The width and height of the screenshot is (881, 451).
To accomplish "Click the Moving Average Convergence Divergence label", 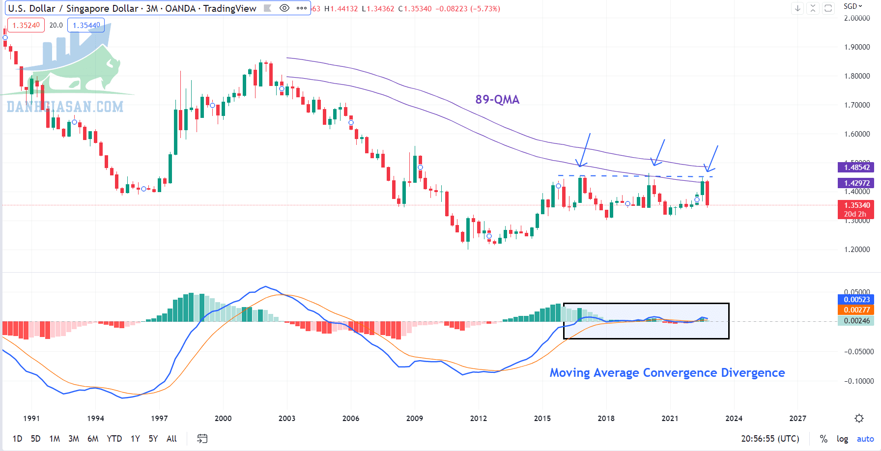I will (667, 373).
